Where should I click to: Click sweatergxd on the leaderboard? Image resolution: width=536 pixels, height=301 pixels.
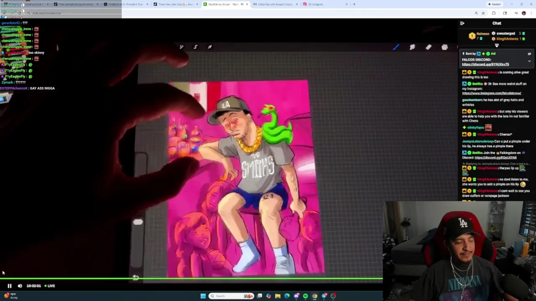[x=505, y=33]
